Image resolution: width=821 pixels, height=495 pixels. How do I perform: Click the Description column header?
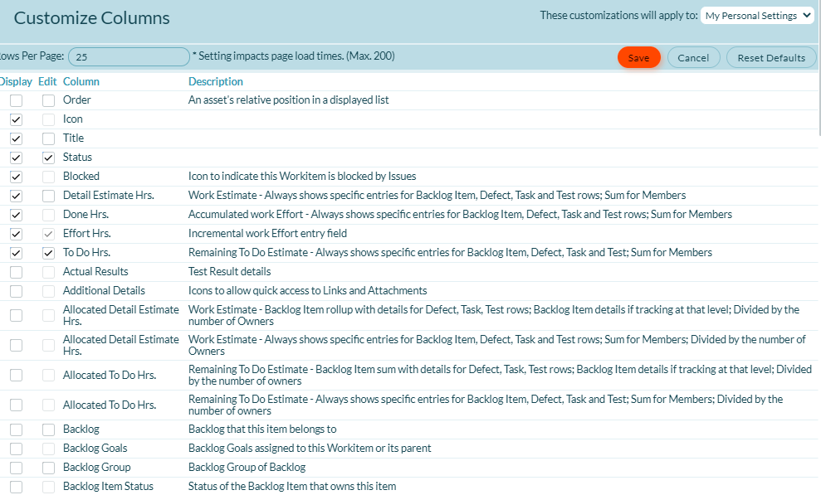coord(216,81)
